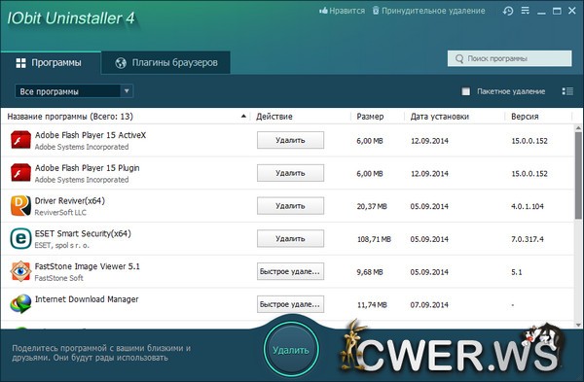The width and height of the screenshot is (584, 382).
Task: Sort by the Версия column header
Action: pos(525,117)
